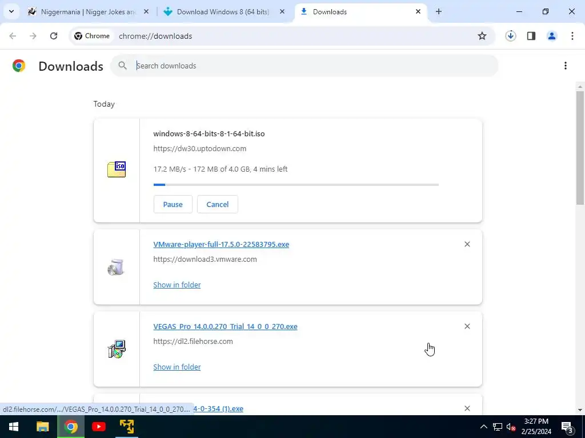Click the VMware installer file icon

point(115,267)
